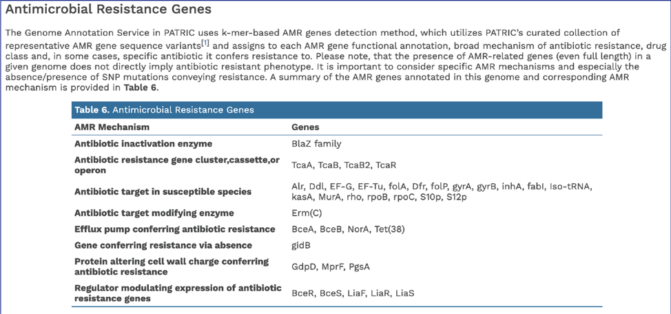Click the AMR Mechanism column header
This screenshot has height=314, width=671.
coord(112,127)
